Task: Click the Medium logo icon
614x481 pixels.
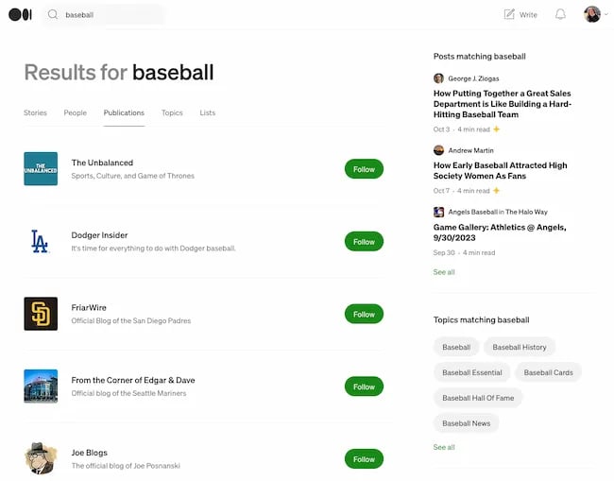Action: (20, 14)
